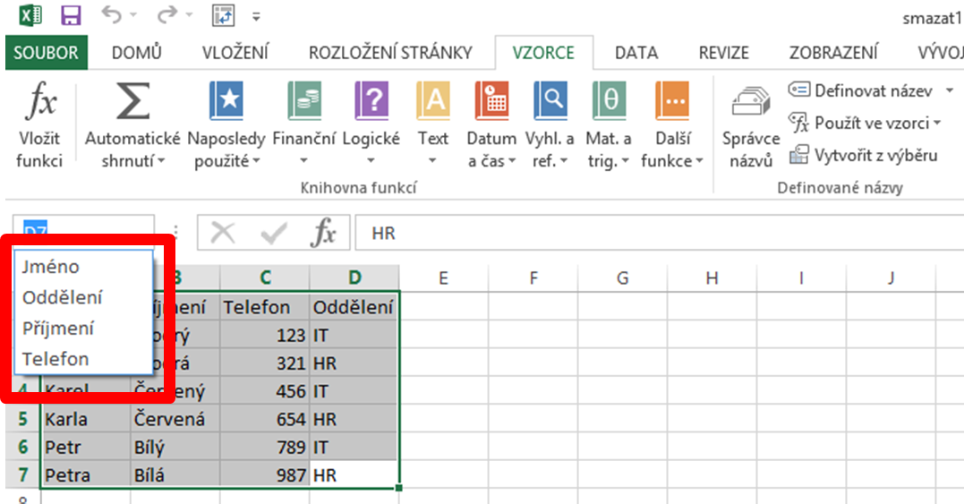
Task: Click the cell containing 456
Action: (x=265, y=391)
